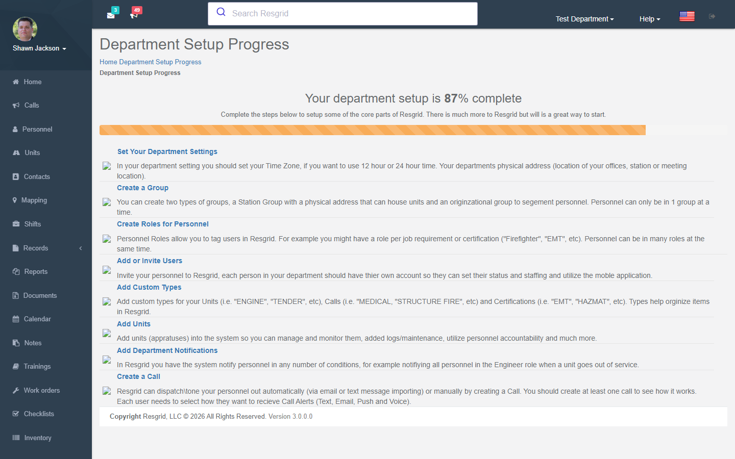Click the Documents sidebar file icon
735x459 pixels.
click(x=15, y=296)
